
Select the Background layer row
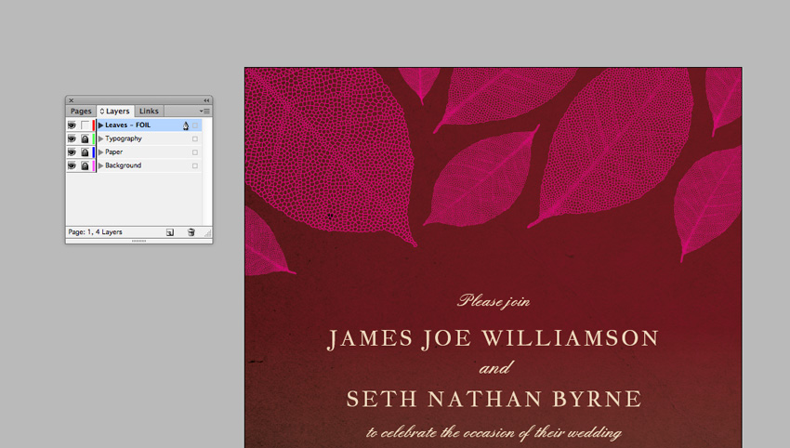coord(149,165)
